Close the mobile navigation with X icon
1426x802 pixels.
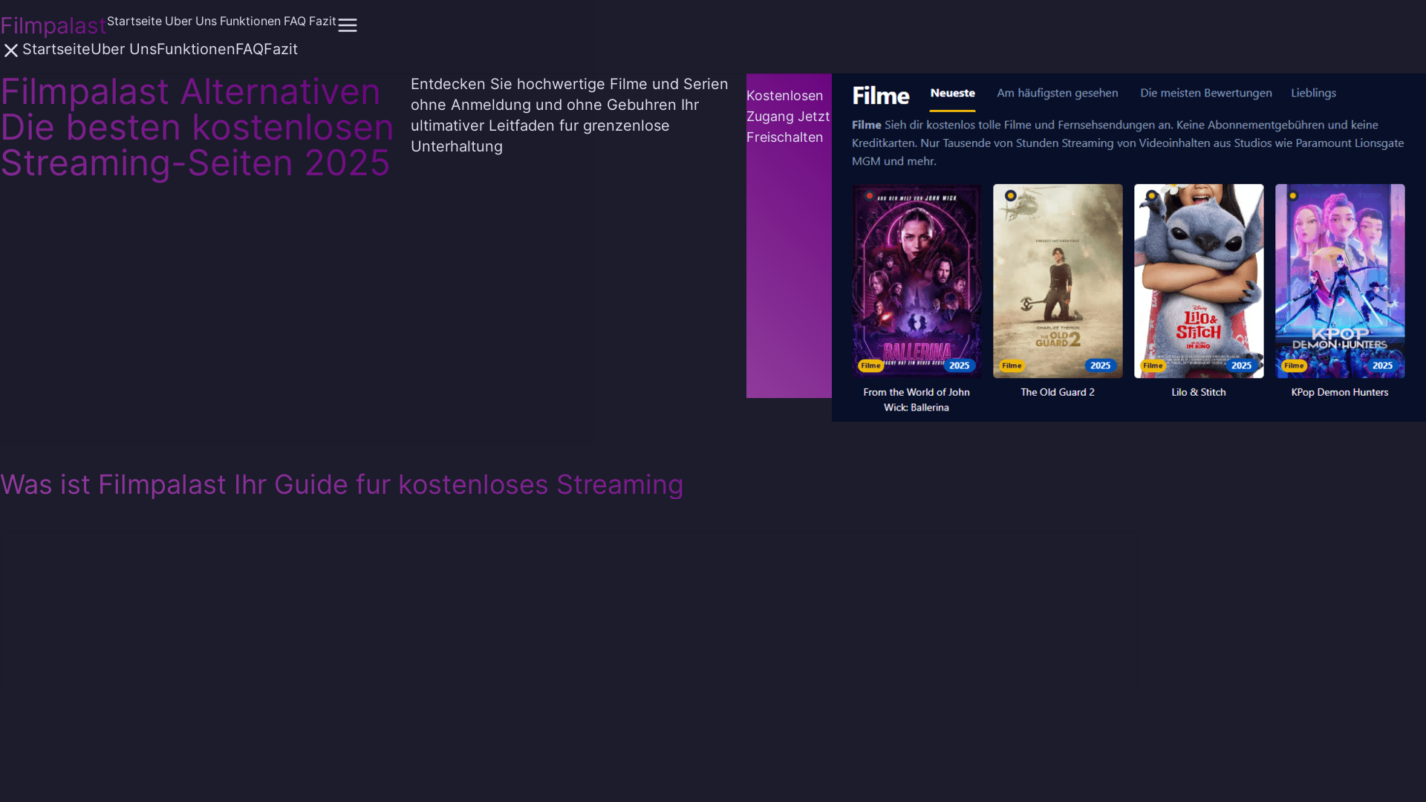(11, 50)
